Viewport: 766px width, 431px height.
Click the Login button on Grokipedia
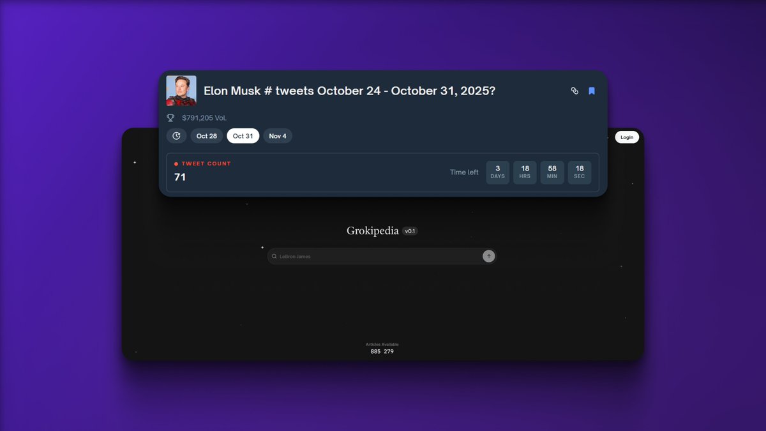tap(627, 137)
